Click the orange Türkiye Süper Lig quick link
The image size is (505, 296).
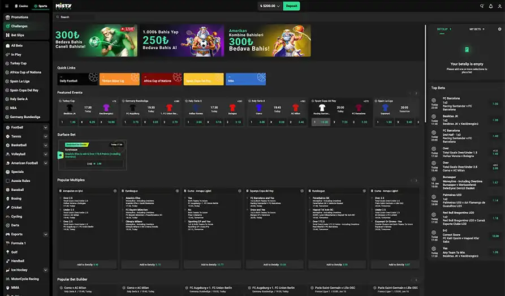pyautogui.click(x=119, y=79)
